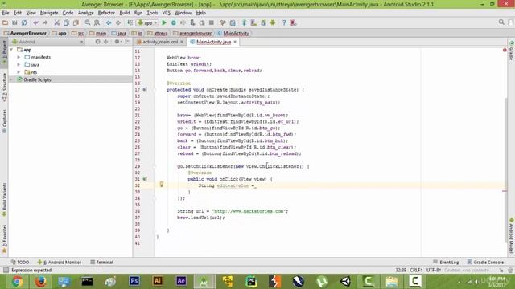
Task: Click the Copy toolbar icon
Action: [x=66, y=22]
